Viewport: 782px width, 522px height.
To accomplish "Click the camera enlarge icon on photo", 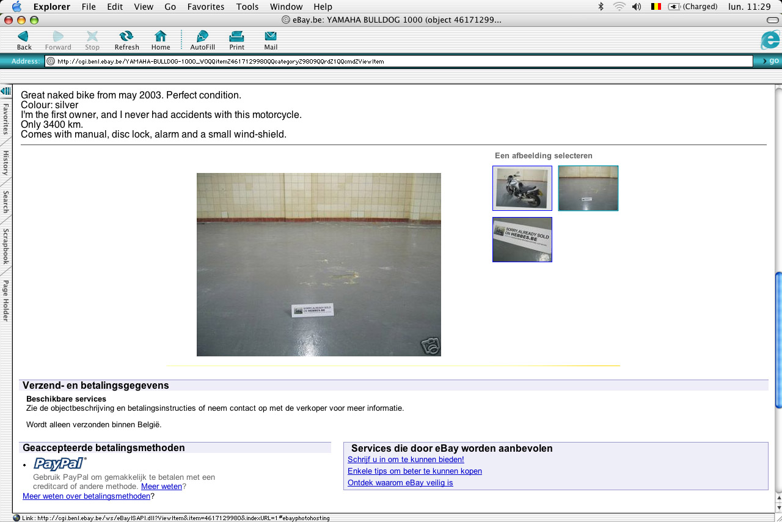I will [431, 346].
